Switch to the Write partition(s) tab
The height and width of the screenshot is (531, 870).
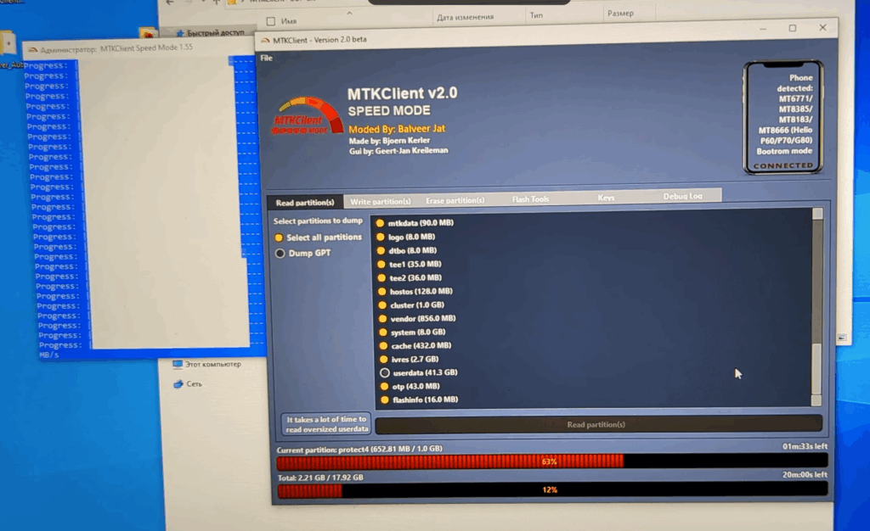pos(381,201)
